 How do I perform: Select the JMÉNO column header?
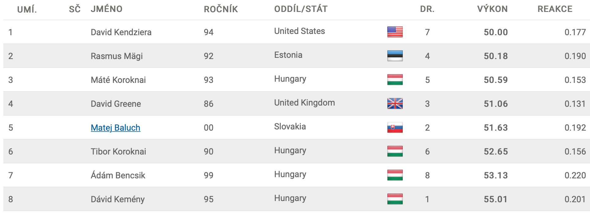(x=106, y=9)
